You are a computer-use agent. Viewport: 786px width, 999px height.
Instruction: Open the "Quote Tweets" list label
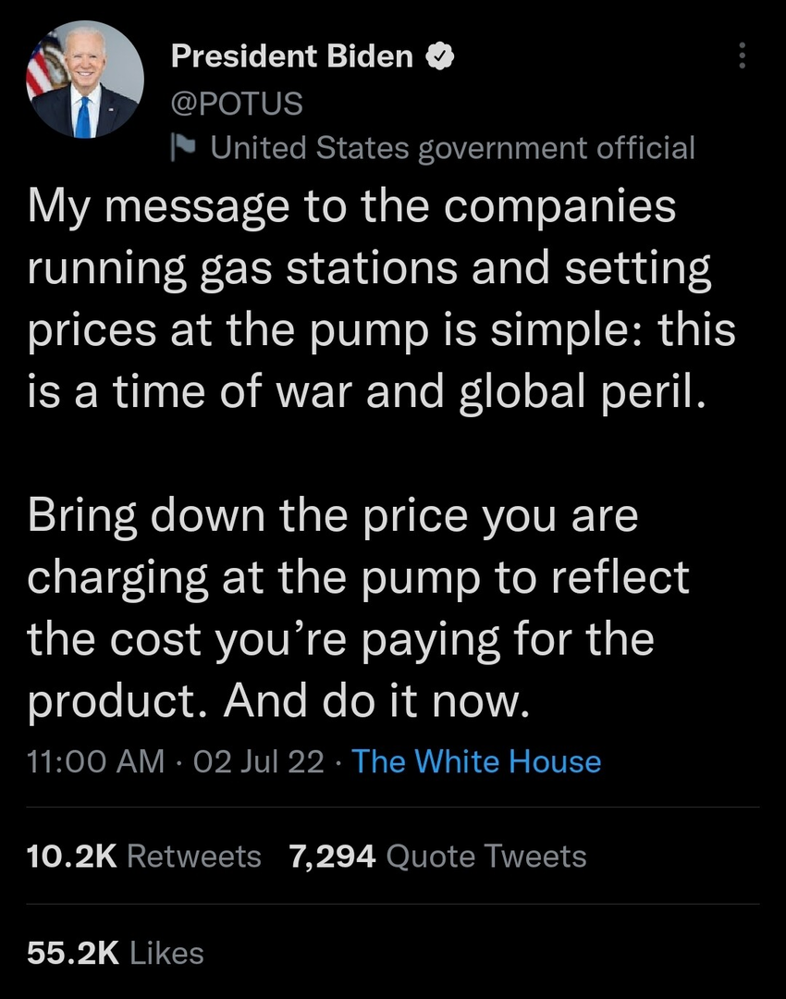click(485, 856)
